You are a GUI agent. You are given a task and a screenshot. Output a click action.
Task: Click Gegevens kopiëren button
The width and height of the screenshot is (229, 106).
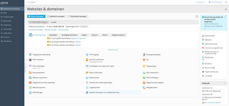pyautogui.click(x=118, y=35)
